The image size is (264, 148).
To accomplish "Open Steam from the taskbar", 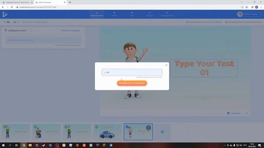I will pos(44,145).
